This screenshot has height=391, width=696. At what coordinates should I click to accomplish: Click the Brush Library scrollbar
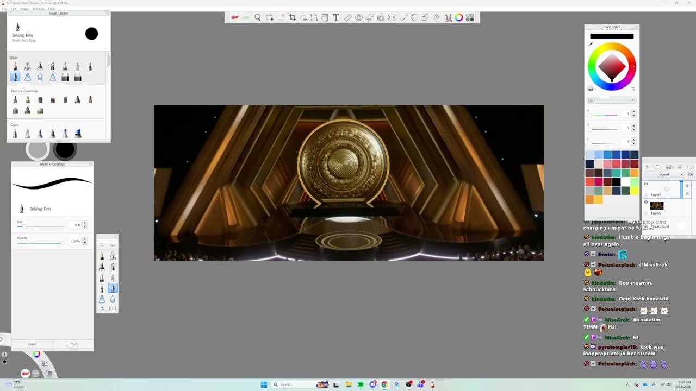tap(108, 60)
